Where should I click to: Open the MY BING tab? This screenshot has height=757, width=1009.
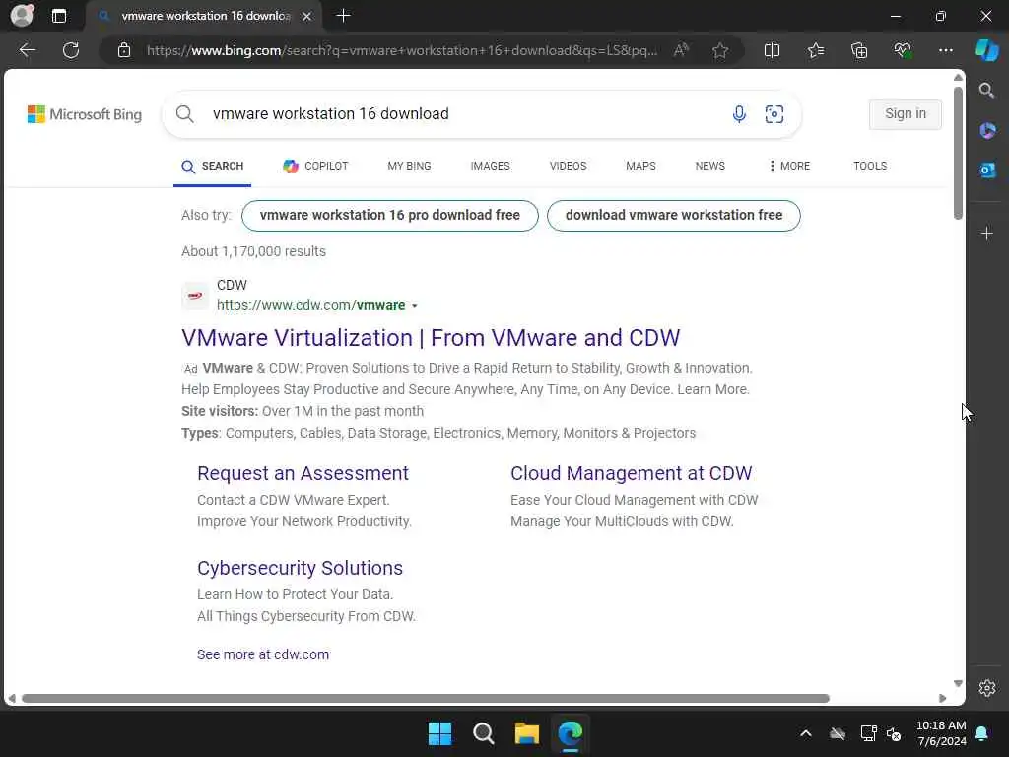pos(409,166)
